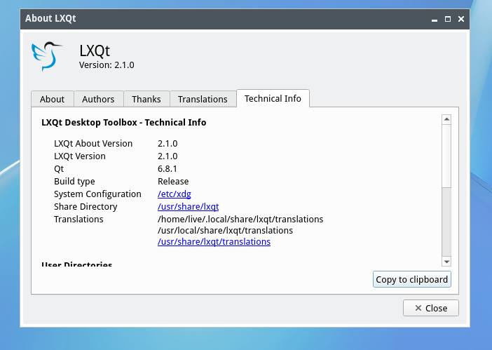Click the vertical scrollbar handle
The width and height of the screenshot is (492, 350).
tap(446, 156)
